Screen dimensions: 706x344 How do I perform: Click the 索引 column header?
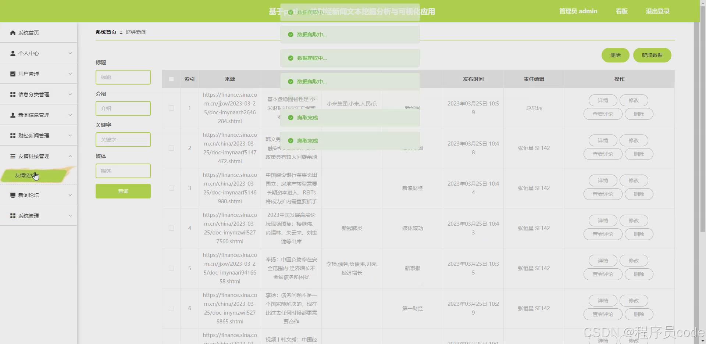tap(190, 79)
